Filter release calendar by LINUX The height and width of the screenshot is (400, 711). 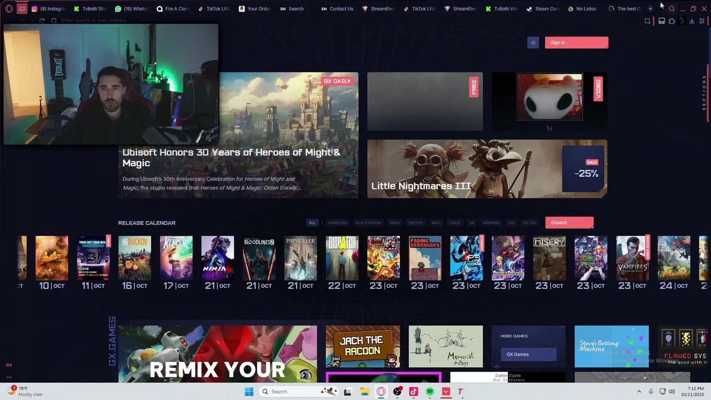(x=454, y=223)
